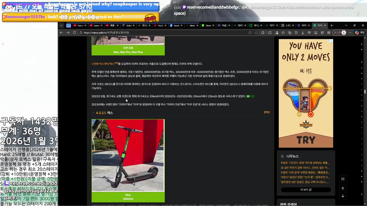Go back to the previous page
Viewport: 367px width, 206px height.
point(61,33)
